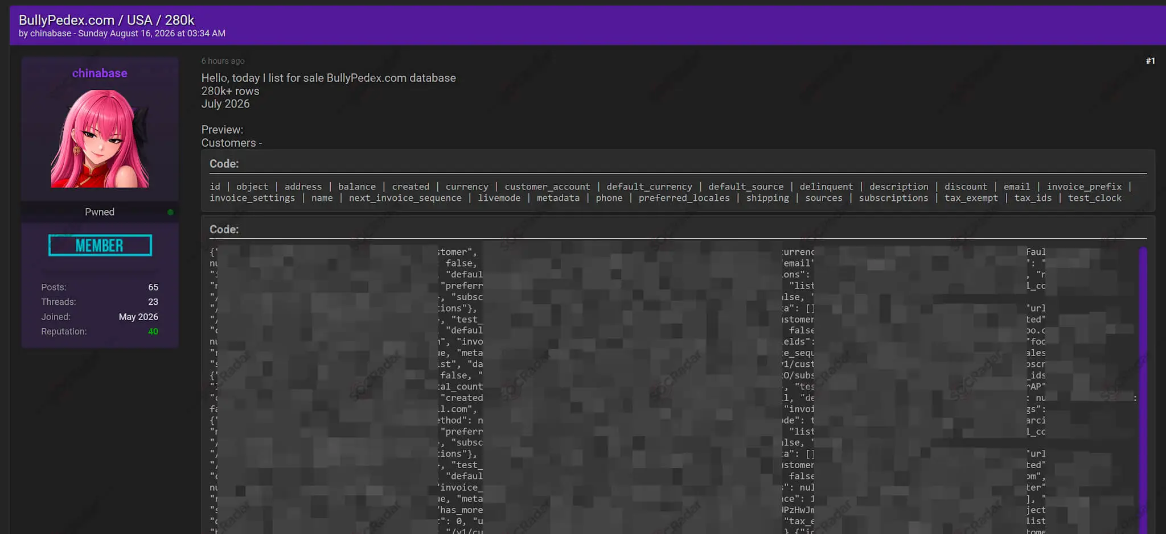Click the join date May 2026
Screen dimensions: 1166x534
tap(138, 317)
